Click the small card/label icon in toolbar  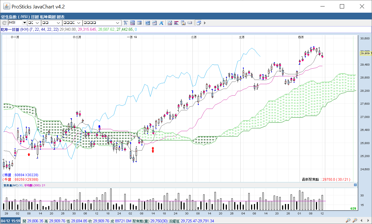point(190,23)
